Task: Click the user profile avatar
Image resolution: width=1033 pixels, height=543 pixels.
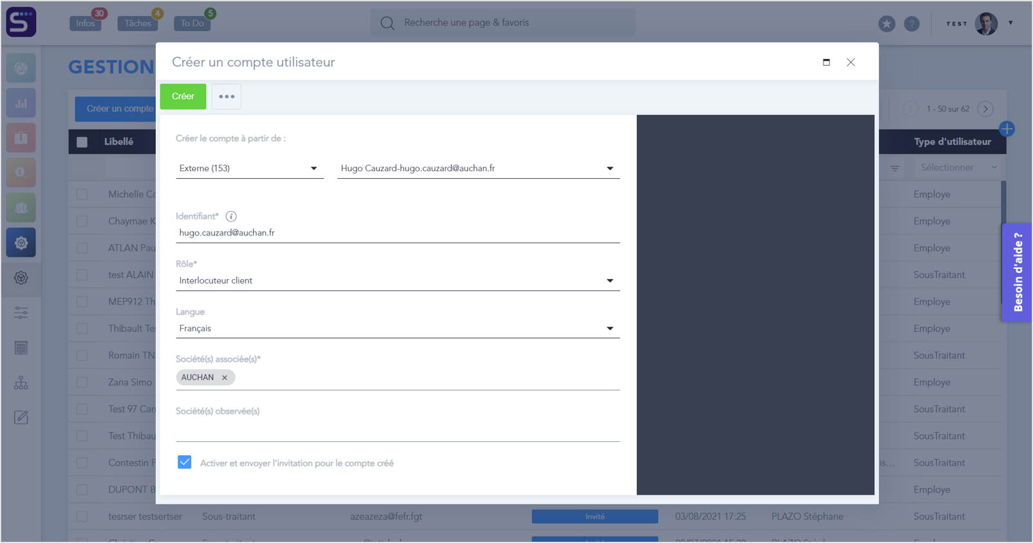Action: 986,23
